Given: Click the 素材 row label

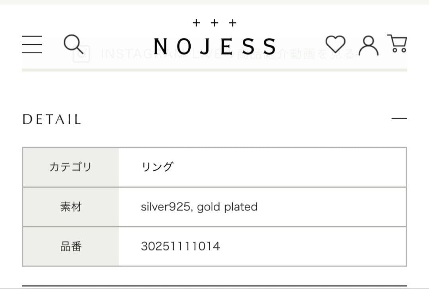Looking at the screenshot, I should [x=71, y=207].
